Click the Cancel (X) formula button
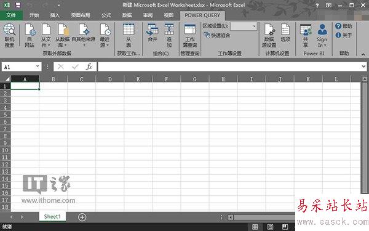The image size is (369, 231). [61, 67]
